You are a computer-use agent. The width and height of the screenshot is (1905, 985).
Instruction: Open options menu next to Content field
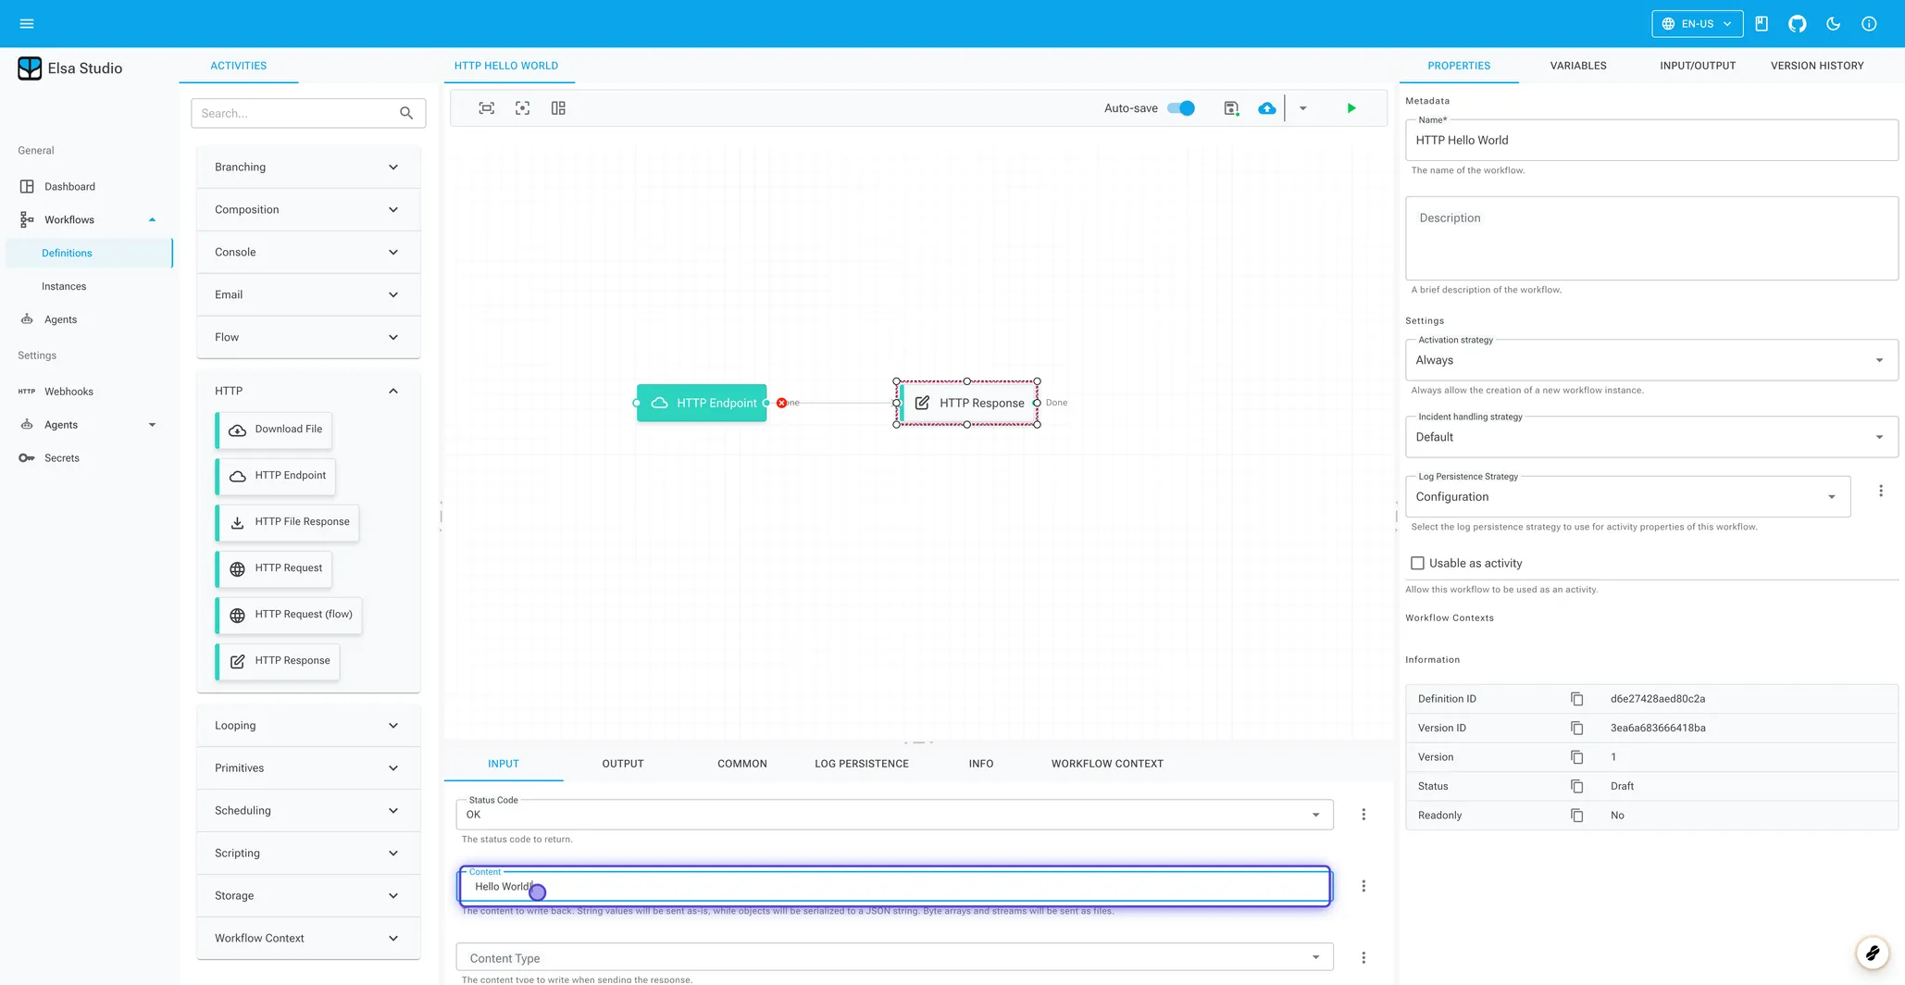click(1363, 886)
